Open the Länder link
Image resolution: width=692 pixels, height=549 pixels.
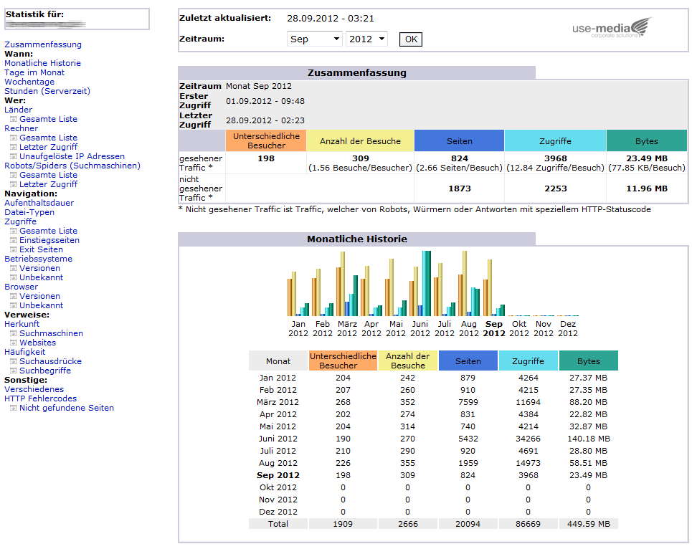click(18, 110)
